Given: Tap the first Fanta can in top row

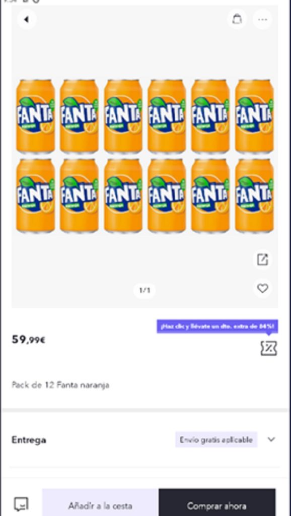Looking at the screenshot, I should point(36,116).
